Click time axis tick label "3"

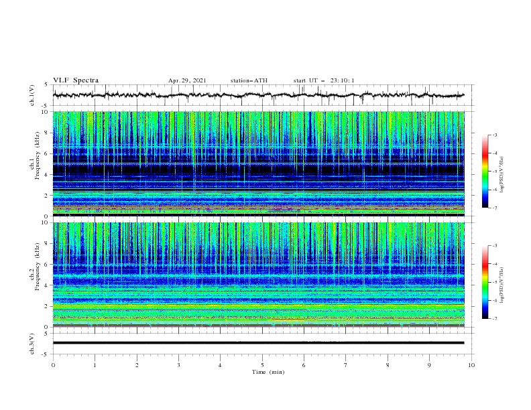(x=178, y=365)
